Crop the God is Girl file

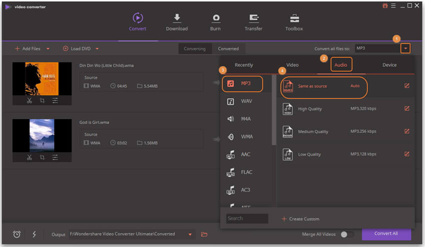coord(42,158)
